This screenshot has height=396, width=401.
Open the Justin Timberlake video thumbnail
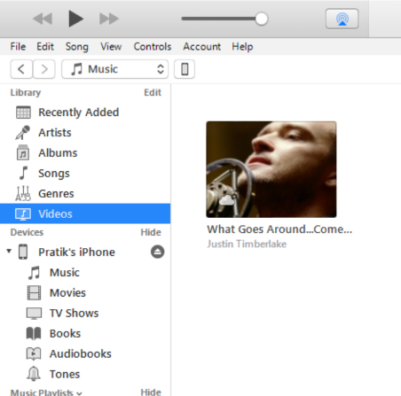point(271,169)
